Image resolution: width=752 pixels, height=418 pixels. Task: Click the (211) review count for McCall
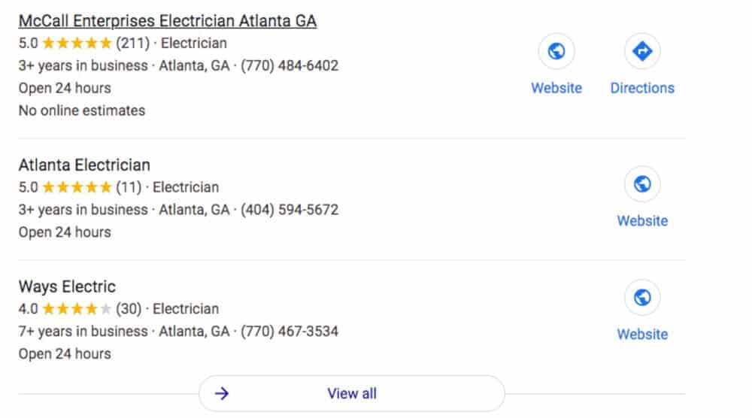(x=133, y=43)
